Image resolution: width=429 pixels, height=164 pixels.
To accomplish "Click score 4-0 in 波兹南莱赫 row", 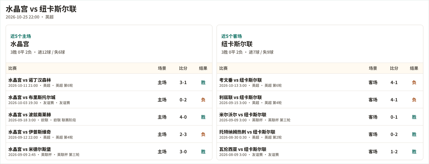I will (183, 117).
